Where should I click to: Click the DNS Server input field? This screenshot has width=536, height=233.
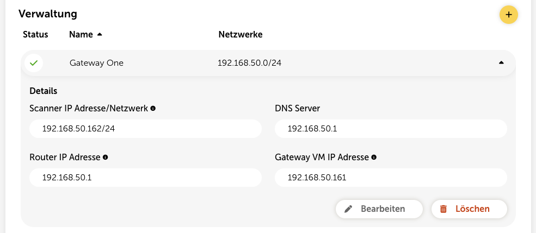391,129
